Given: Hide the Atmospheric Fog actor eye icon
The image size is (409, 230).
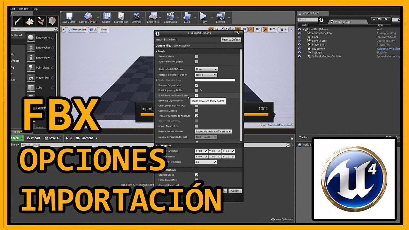Looking at the screenshot, I should (299, 33).
